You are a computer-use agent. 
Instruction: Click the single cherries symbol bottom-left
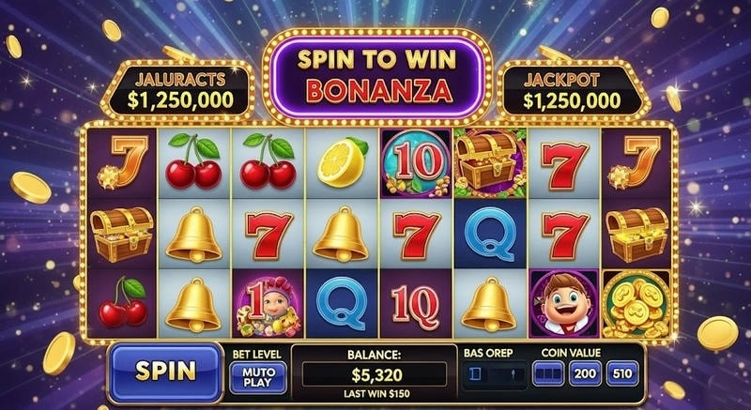(x=123, y=302)
